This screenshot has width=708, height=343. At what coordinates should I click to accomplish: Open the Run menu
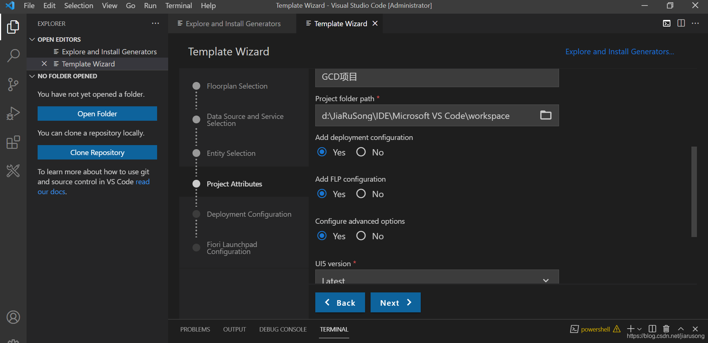pyautogui.click(x=150, y=6)
